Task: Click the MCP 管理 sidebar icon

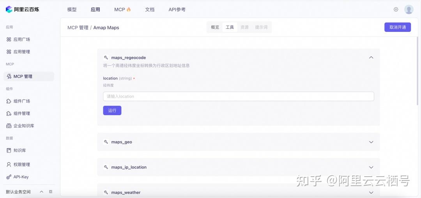Action: coord(9,76)
